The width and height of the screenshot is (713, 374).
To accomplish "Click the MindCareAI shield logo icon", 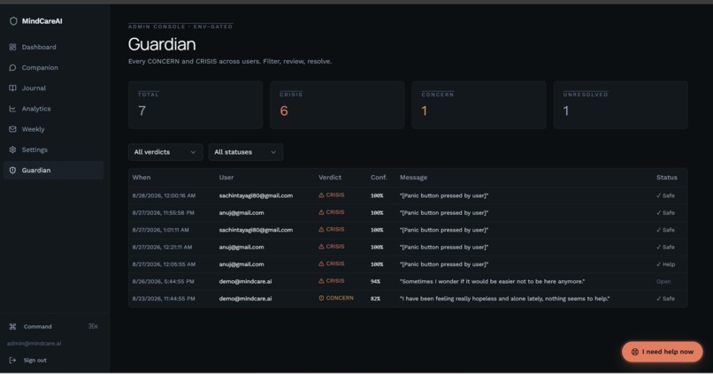I will click(13, 21).
